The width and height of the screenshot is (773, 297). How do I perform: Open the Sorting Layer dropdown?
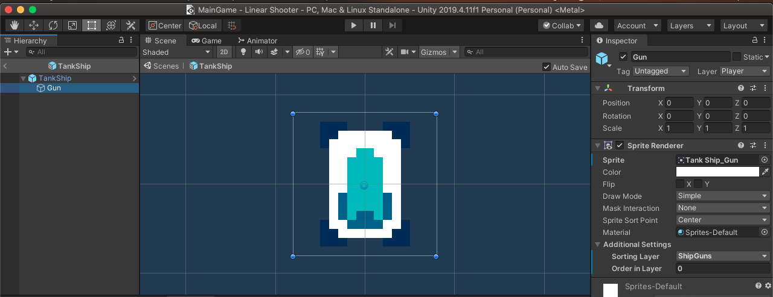click(723, 256)
